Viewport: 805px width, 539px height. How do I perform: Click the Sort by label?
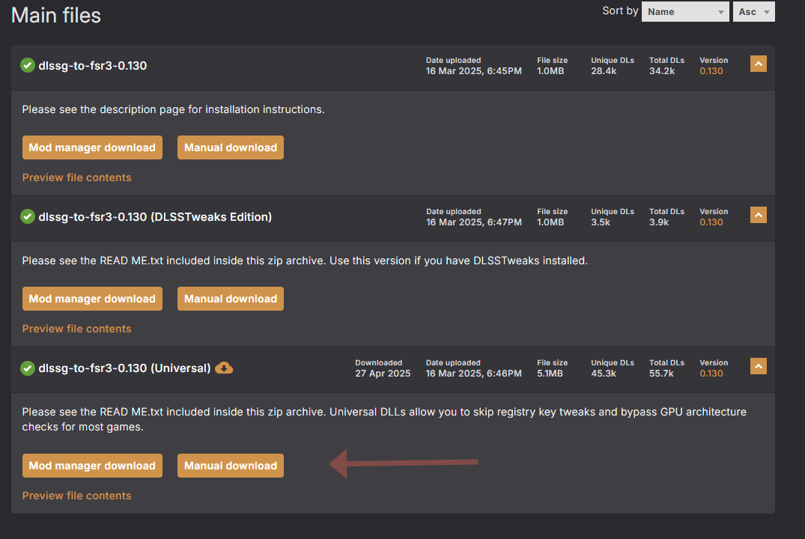pos(620,10)
